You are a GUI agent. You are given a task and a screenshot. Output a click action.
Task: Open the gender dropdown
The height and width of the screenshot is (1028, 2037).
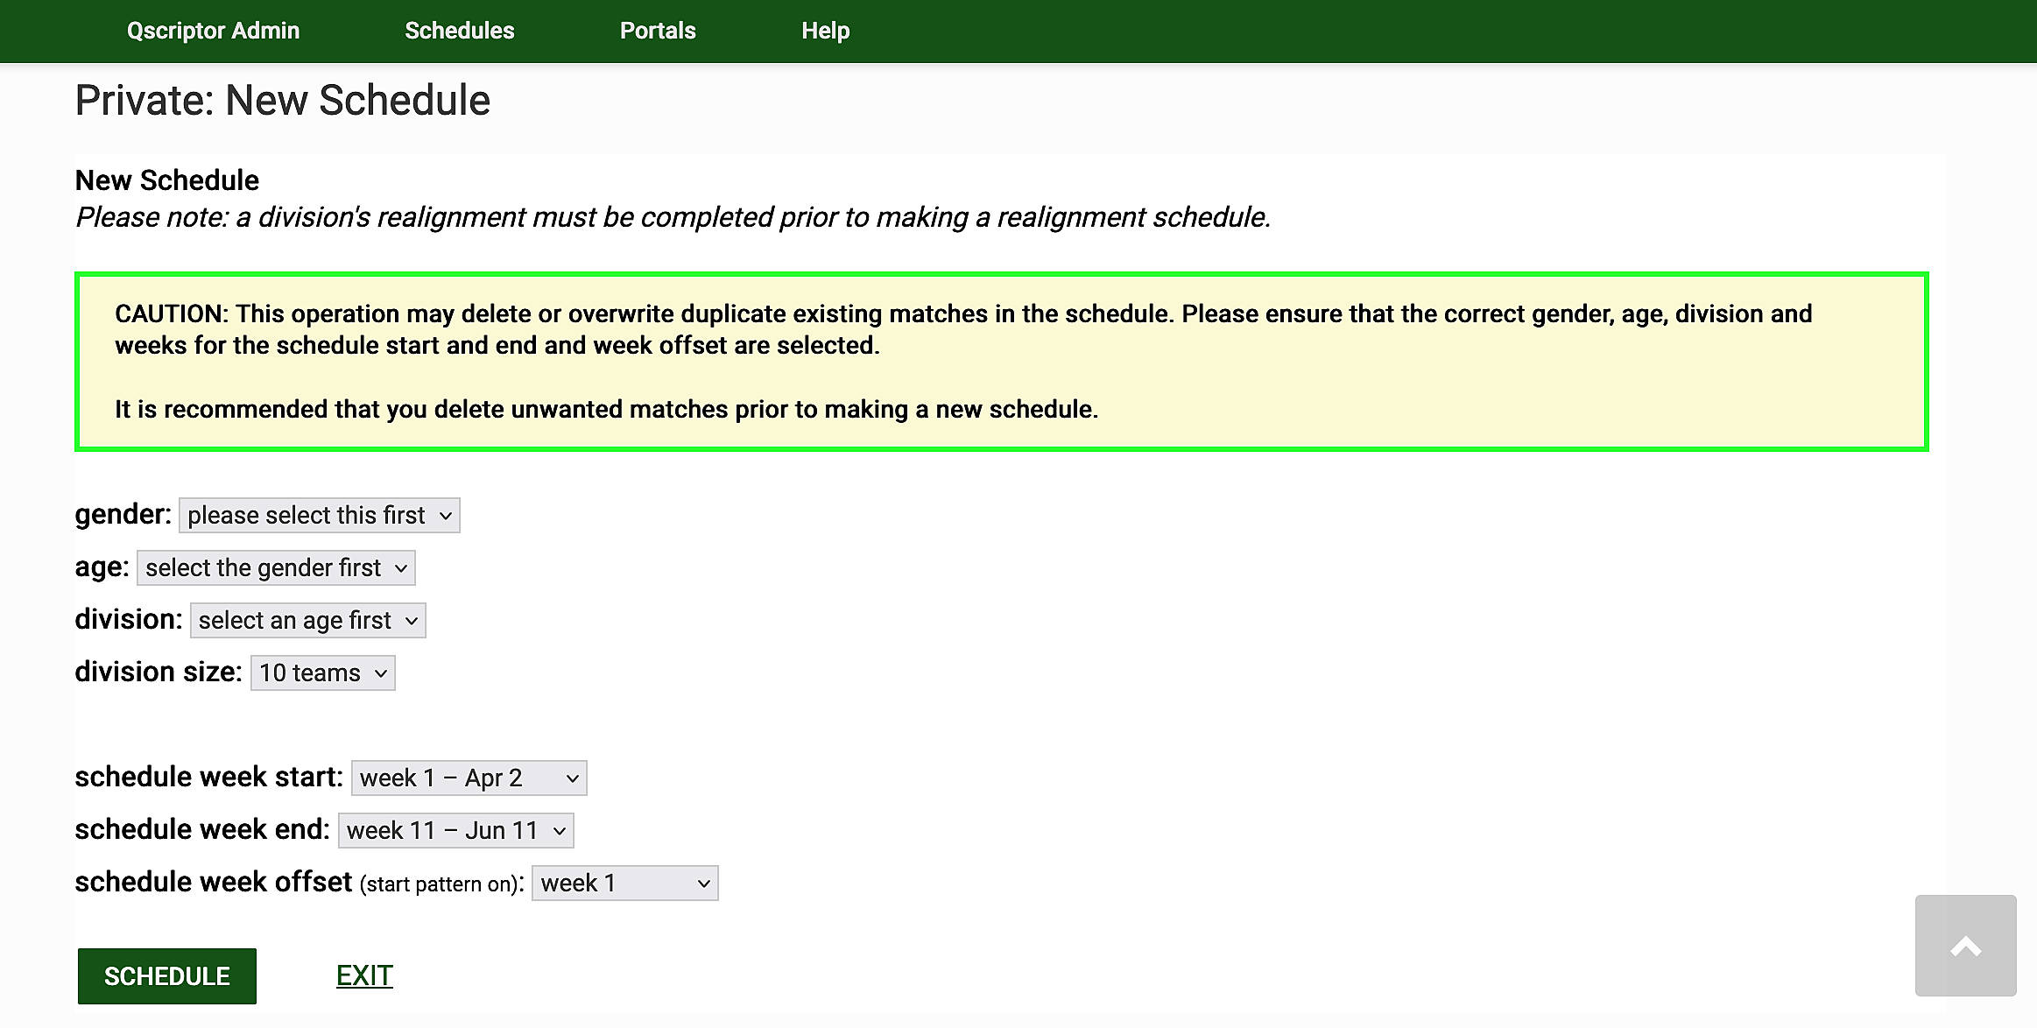click(319, 515)
